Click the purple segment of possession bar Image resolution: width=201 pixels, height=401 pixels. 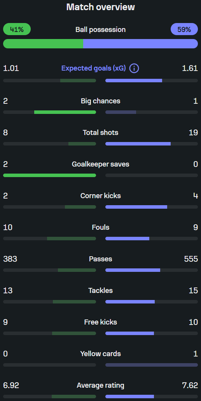(x=141, y=44)
